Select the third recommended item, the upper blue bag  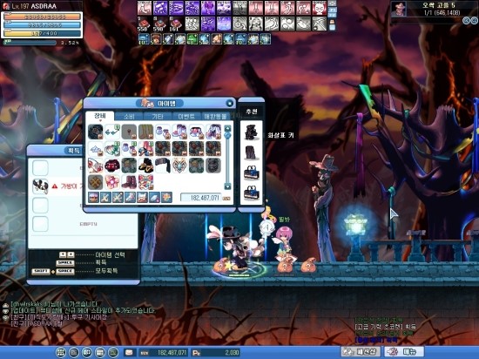pyautogui.click(x=251, y=173)
